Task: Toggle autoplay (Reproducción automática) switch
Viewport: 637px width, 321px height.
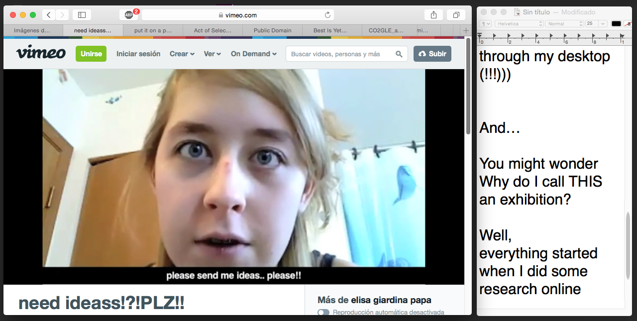Action: 323,313
